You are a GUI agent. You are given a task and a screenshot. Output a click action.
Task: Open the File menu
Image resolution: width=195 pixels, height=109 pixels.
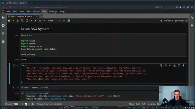click(x=9, y=12)
